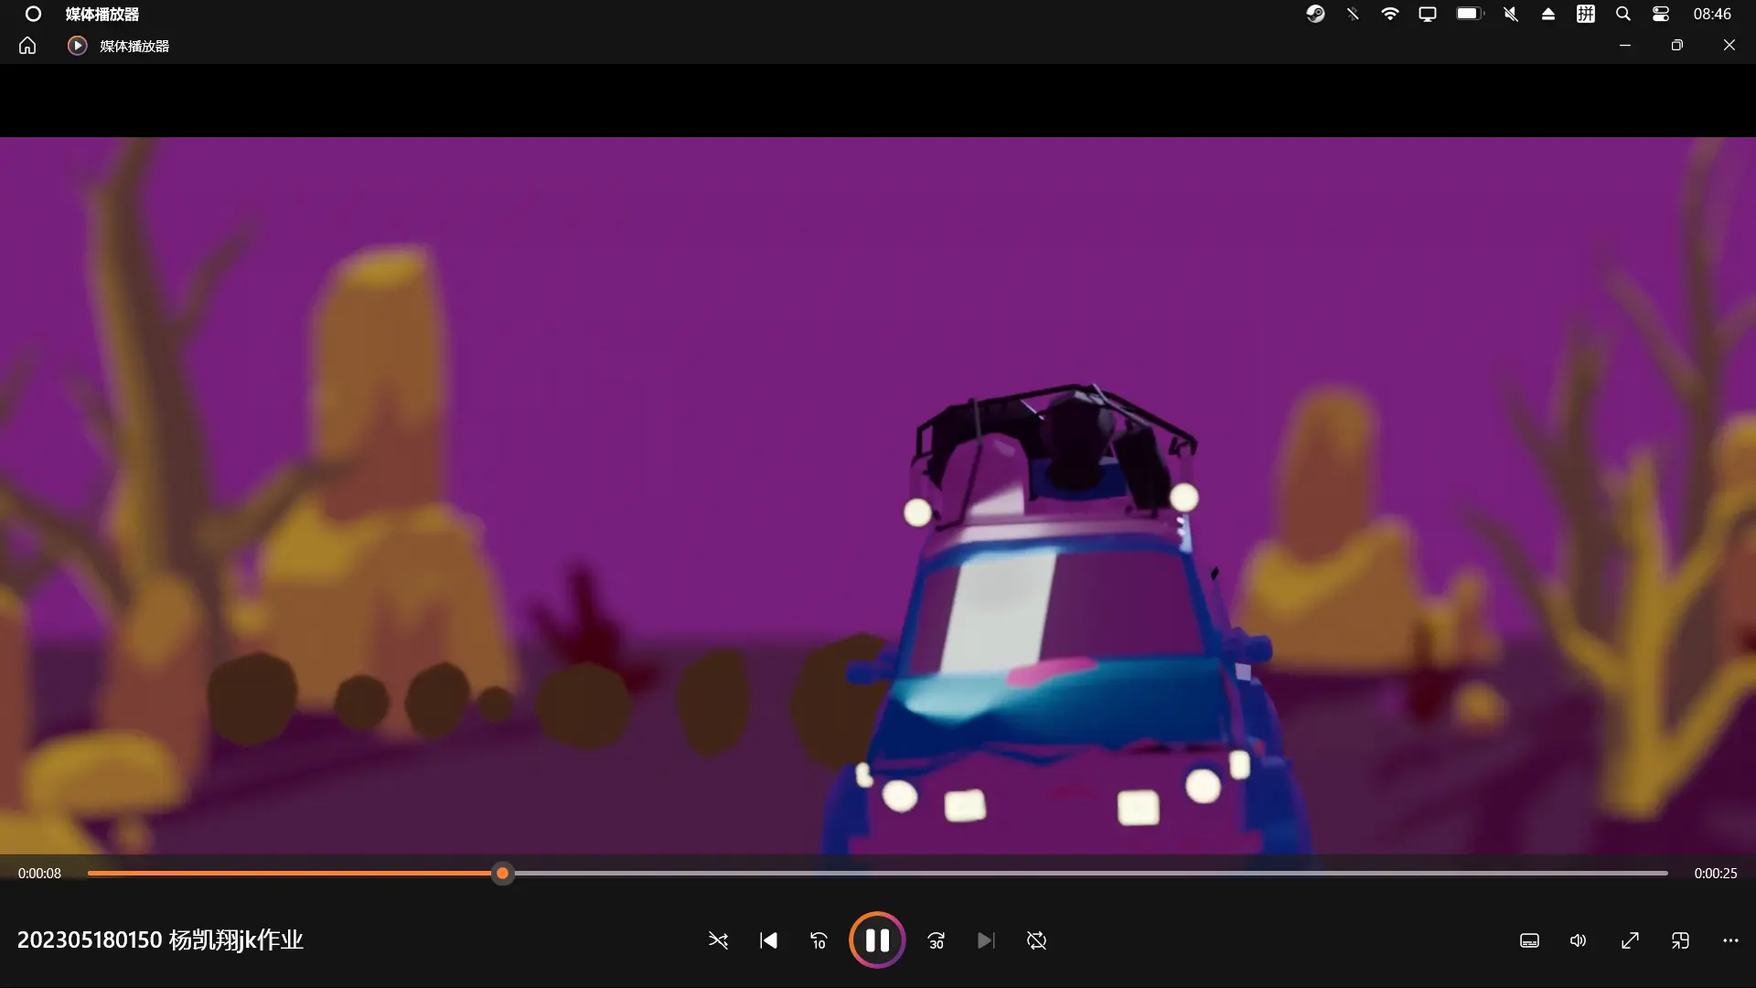Go to next track
The image size is (1756, 988).
(x=986, y=940)
